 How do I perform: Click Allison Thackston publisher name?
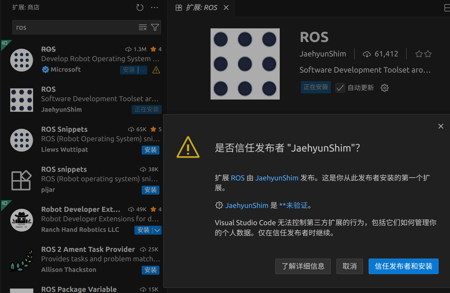pyautogui.click(x=69, y=270)
